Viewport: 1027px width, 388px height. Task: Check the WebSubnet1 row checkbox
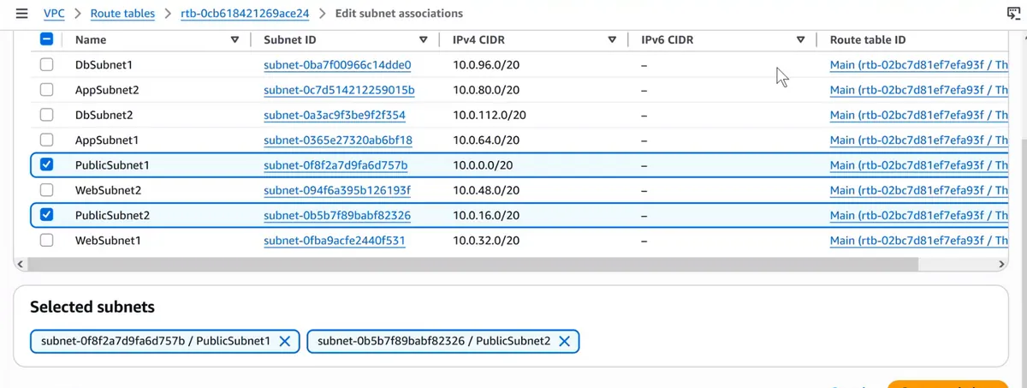click(x=46, y=241)
